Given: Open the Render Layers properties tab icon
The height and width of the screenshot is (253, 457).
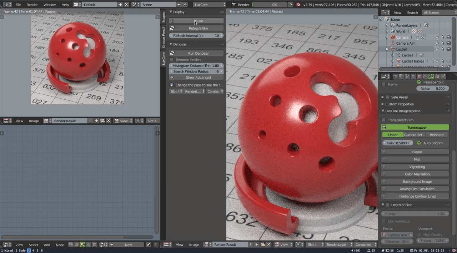Looking at the screenshot, I should [401, 76].
